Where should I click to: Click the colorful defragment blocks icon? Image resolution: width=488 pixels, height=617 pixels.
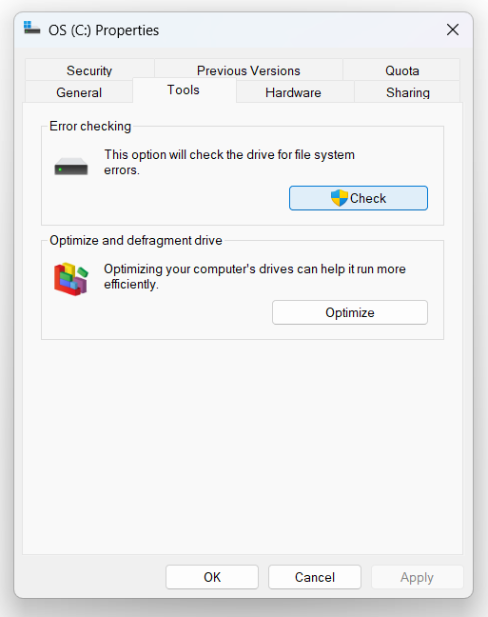point(71,279)
